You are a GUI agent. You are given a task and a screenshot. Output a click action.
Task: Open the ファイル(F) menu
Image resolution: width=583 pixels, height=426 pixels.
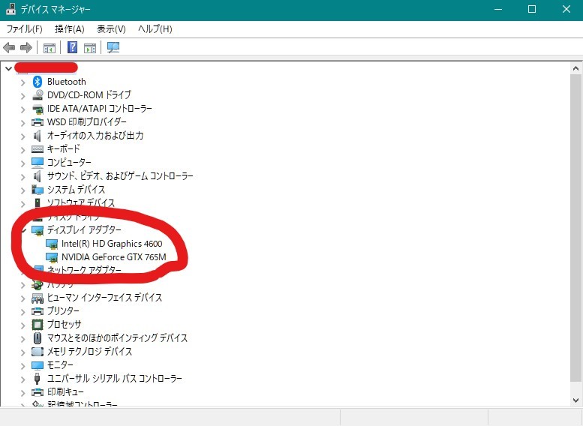pyautogui.click(x=25, y=29)
